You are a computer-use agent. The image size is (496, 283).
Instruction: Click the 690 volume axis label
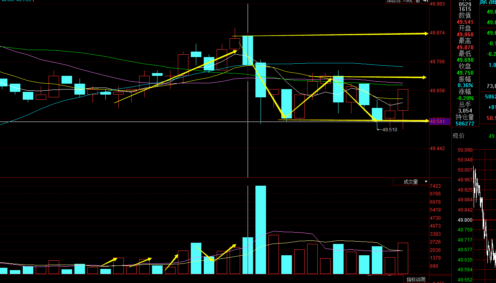coord(434,266)
